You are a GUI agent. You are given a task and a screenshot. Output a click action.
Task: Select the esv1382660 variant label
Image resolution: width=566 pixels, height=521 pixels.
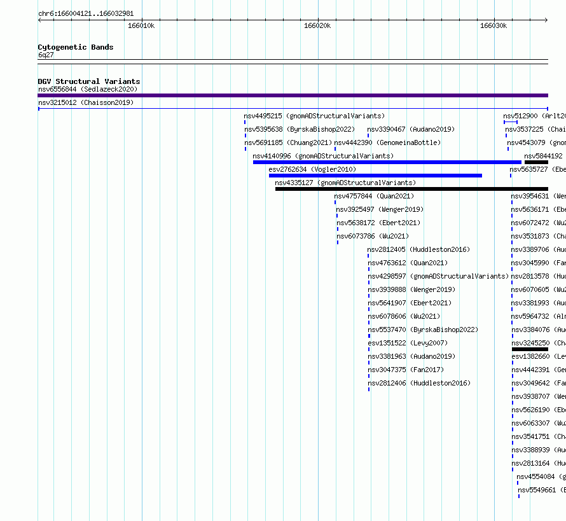[x=539, y=356]
